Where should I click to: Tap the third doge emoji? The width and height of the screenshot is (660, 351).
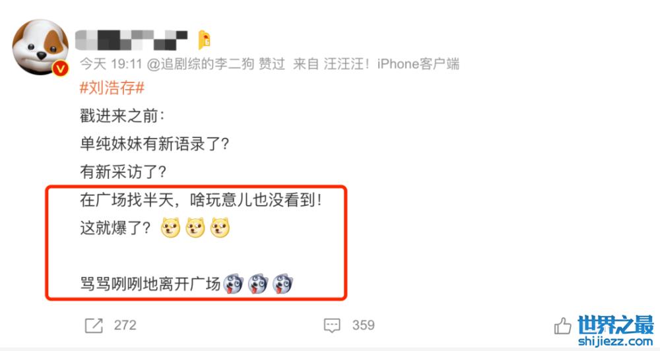220,228
